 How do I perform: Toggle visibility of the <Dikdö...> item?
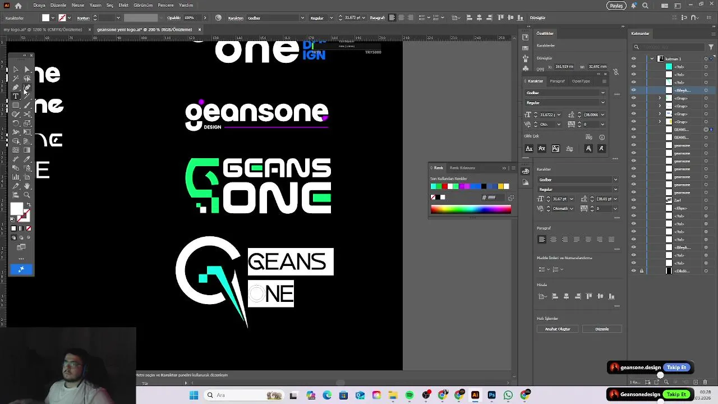pos(634,271)
